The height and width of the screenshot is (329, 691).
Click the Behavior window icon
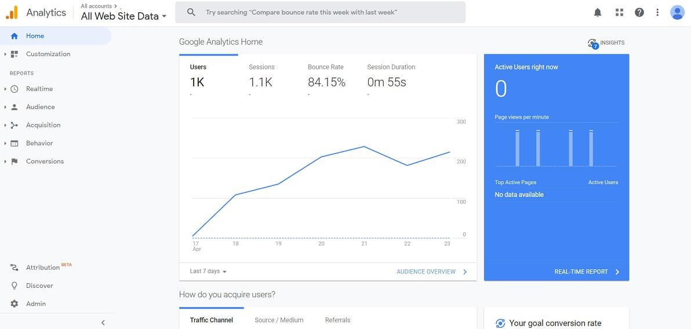[14, 143]
